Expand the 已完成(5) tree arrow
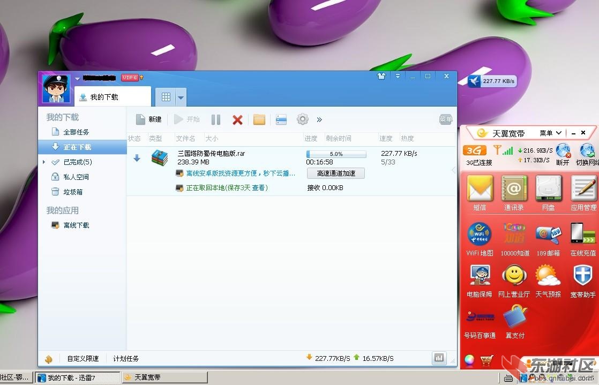This screenshot has height=385, width=599. coord(44,162)
